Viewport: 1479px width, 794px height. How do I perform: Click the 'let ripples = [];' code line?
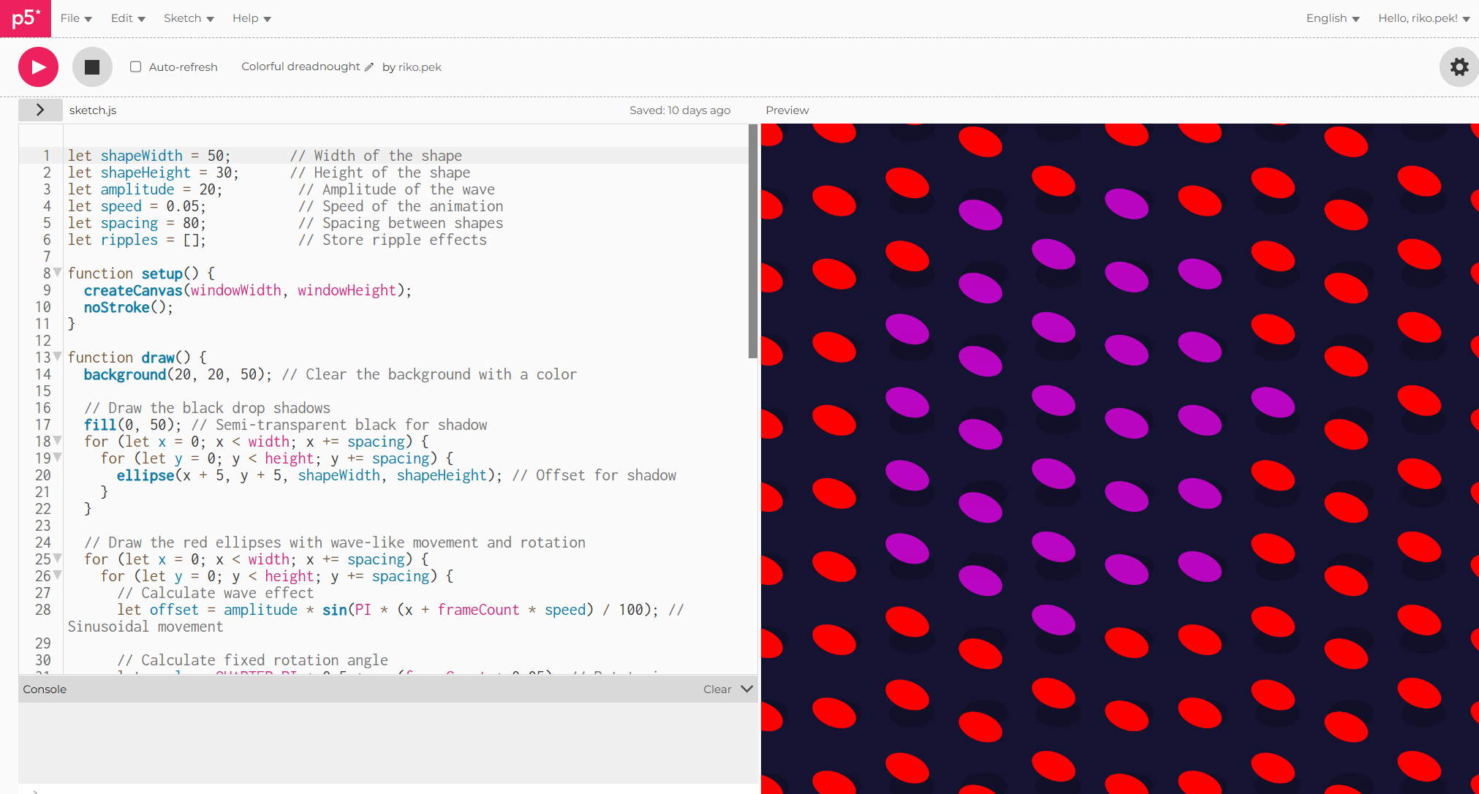[x=137, y=240]
